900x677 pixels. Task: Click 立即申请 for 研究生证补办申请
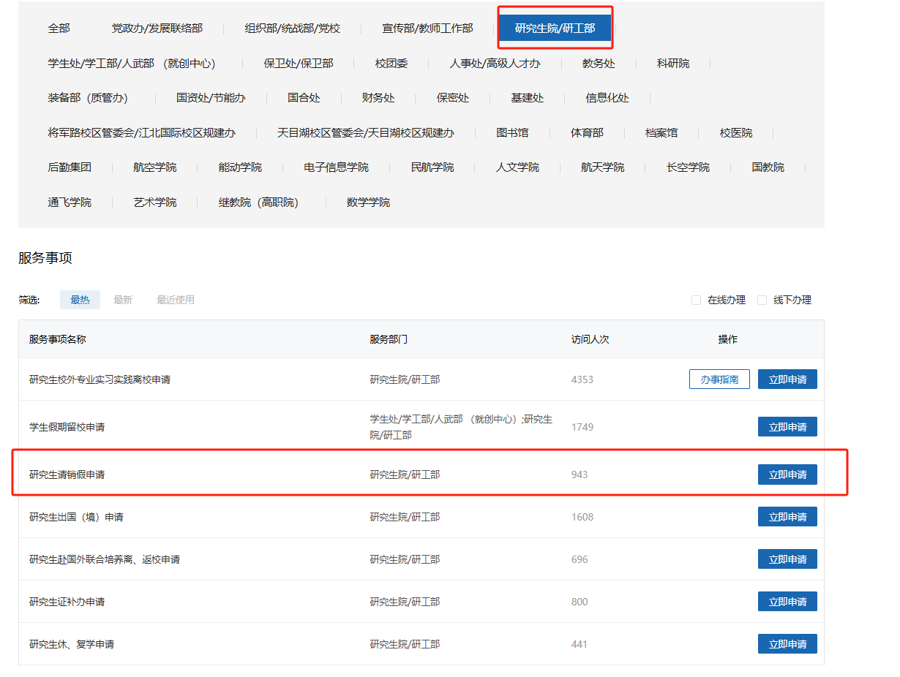tap(787, 602)
